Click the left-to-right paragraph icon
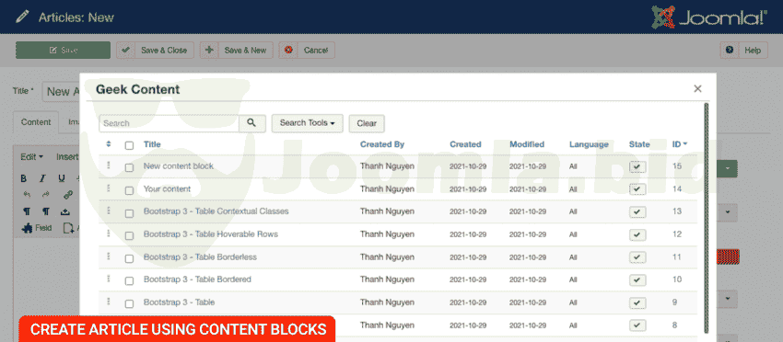 click(27, 211)
